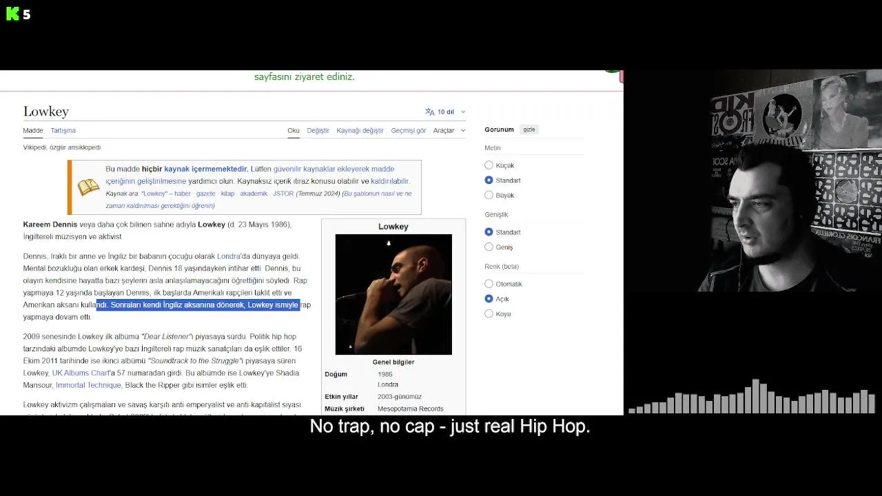This screenshot has height=496, width=882.
Task: Expand the 10 dil language dropdown arrow
Action: click(463, 112)
